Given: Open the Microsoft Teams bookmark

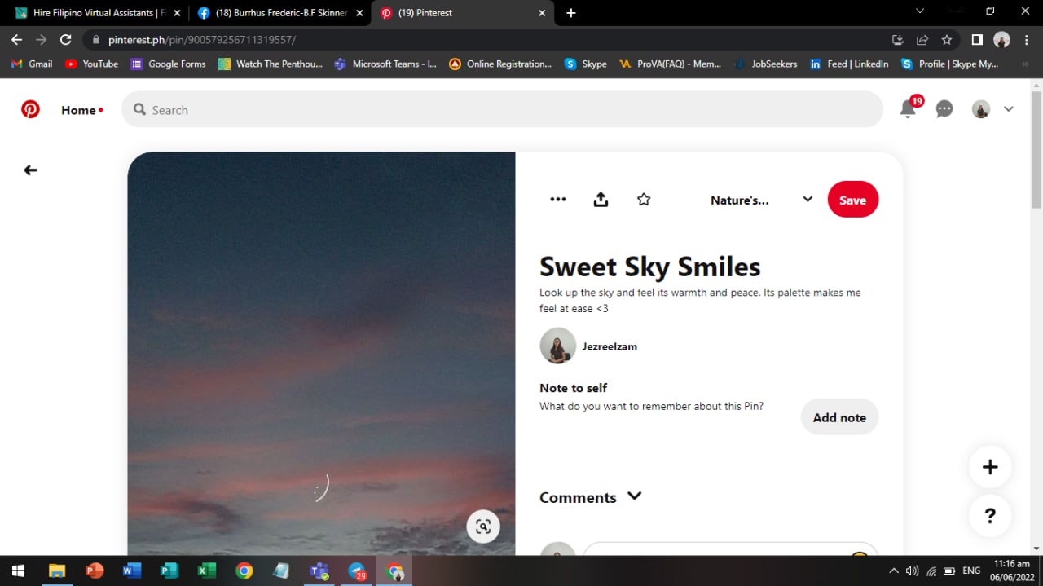Looking at the screenshot, I should (x=385, y=64).
